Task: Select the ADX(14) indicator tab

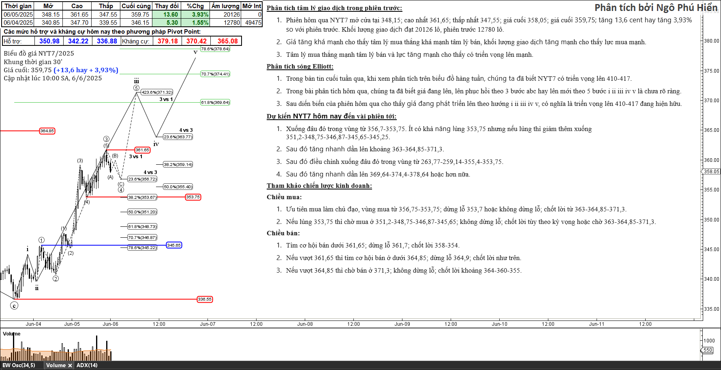Action: [87, 365]
